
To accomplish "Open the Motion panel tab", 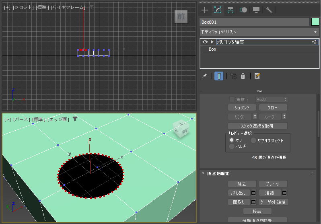I will tap(243, 10).
